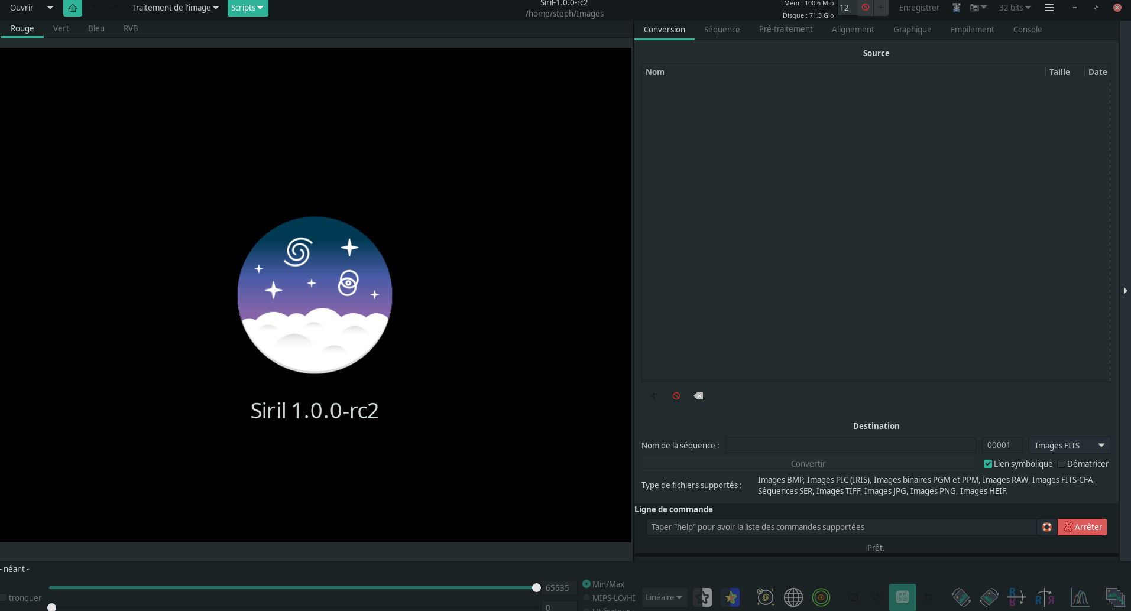This screenshot has width=1131, height=611.
Task: Open the stacked images sequence icon
Action: pyautogui.click(x=1115, y=597)
